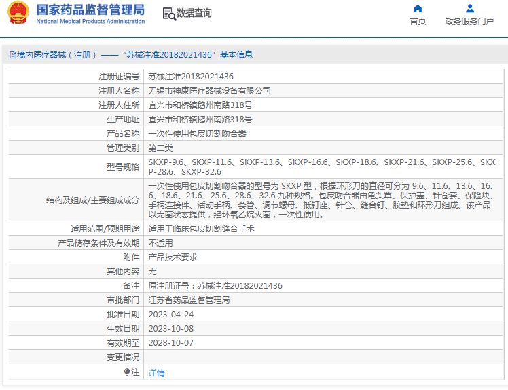The width and height of the screenshot is (508, 390).
Task: Click the 其他内容 row label
Action: pyautogui.click(x=123, y=272)
